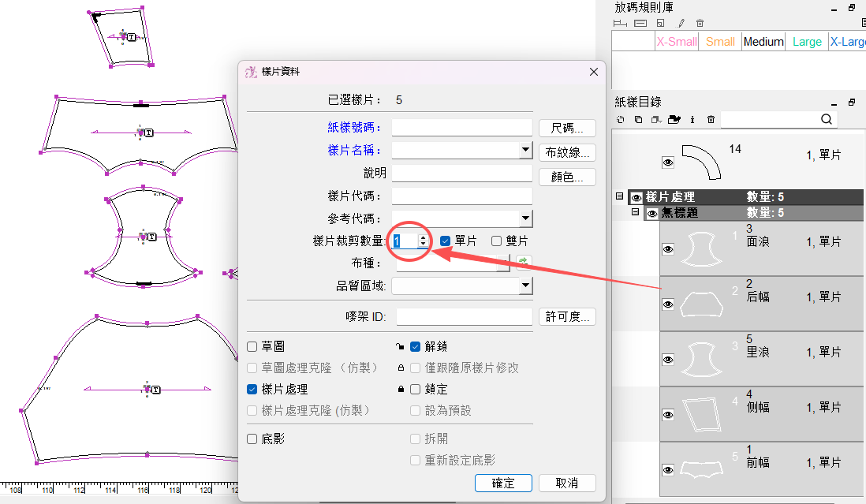Open the 樣片名稱 dropdown
The height and width of the screenshot is (504, 866).
pyautogui.click(x=525, y=150)
